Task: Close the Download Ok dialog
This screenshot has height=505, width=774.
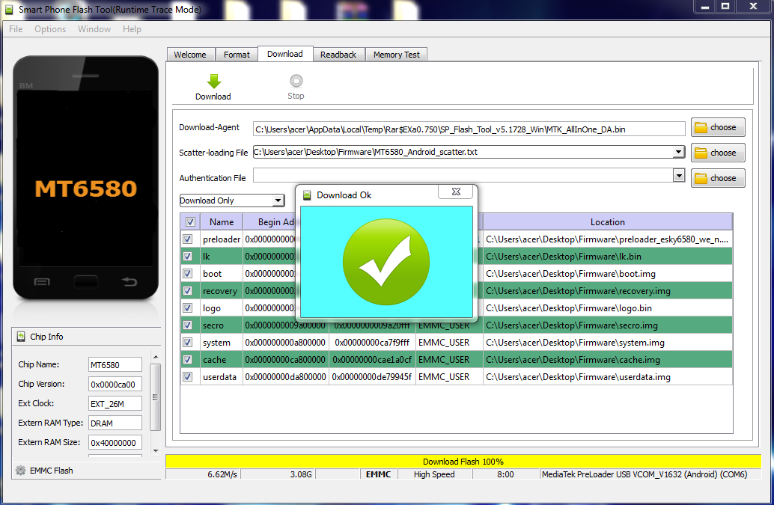Action: point(456,192)
